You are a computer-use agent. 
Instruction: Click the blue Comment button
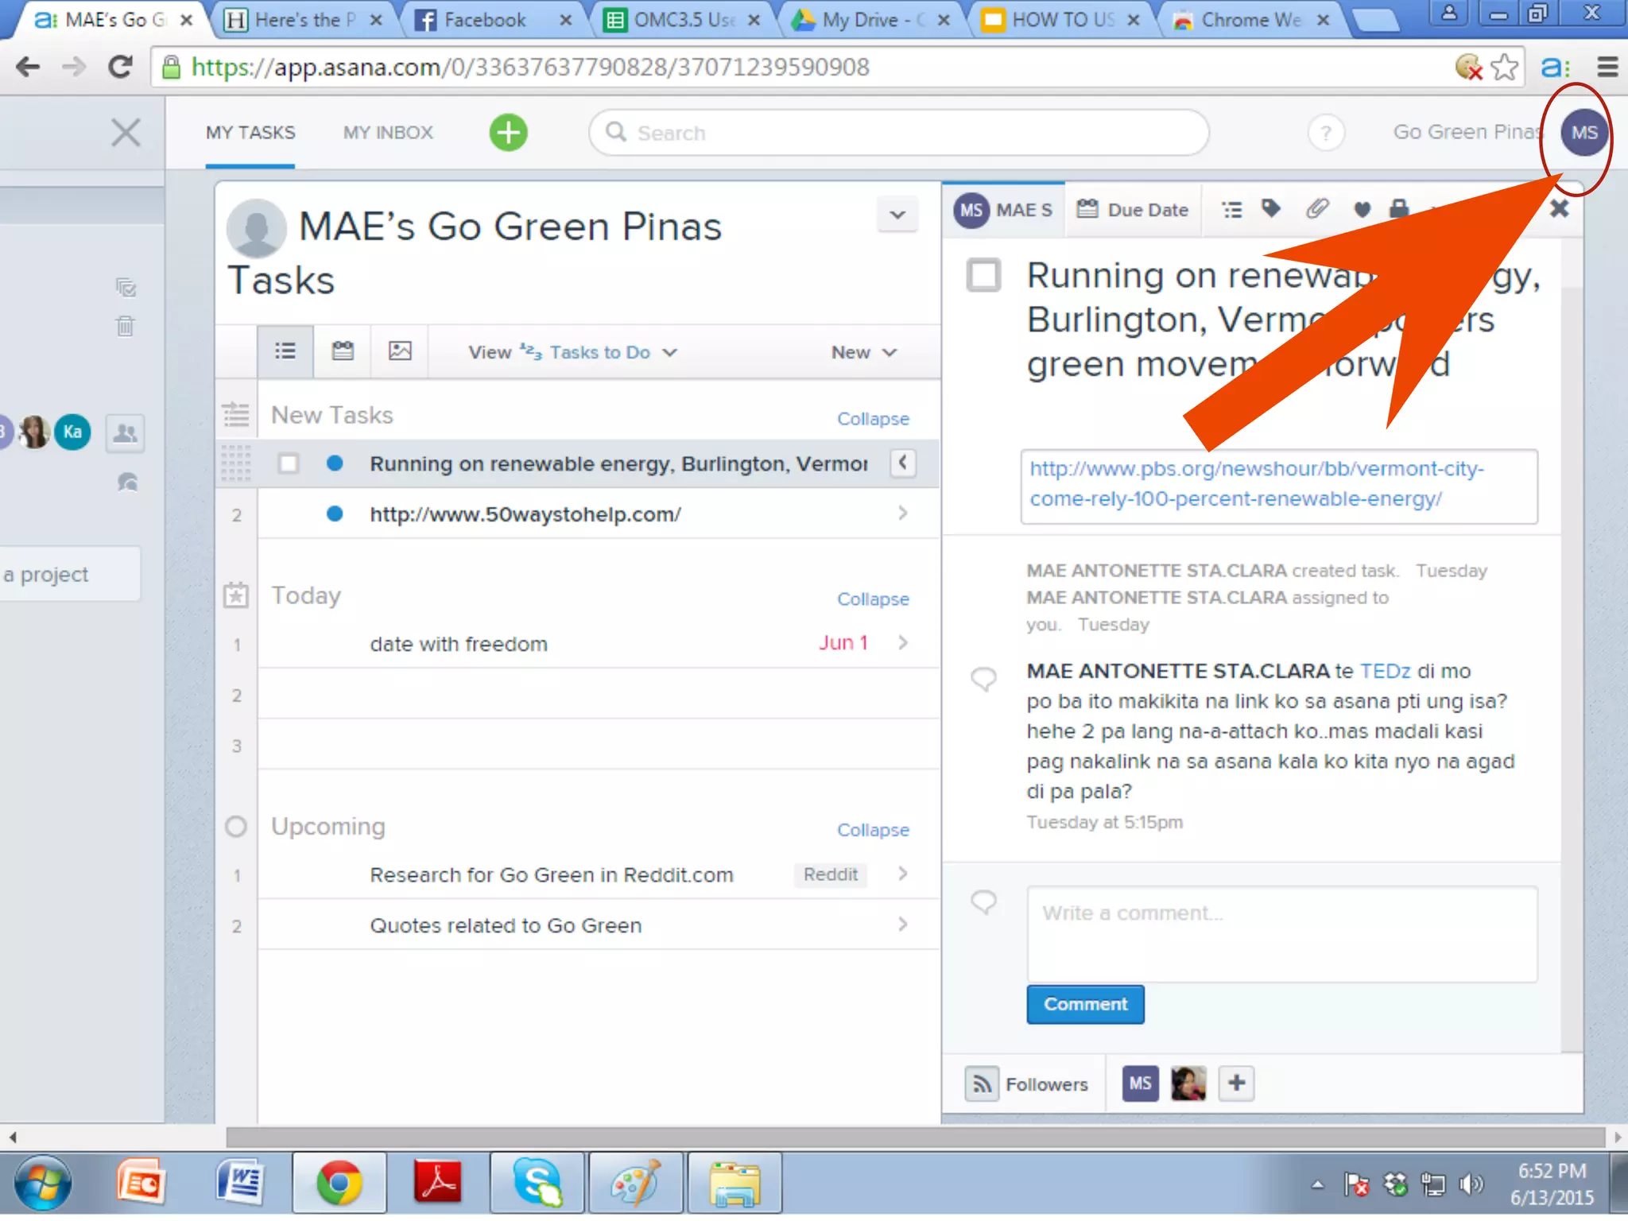[x=1085, y=1005]
